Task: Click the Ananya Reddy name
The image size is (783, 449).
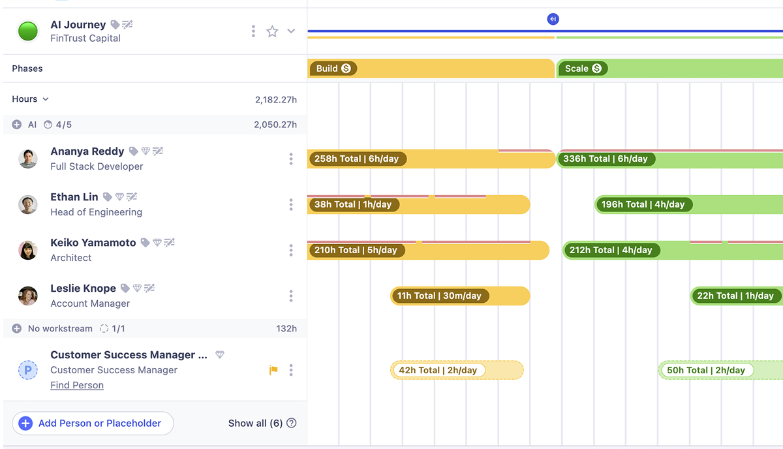Action: [87, 151]
